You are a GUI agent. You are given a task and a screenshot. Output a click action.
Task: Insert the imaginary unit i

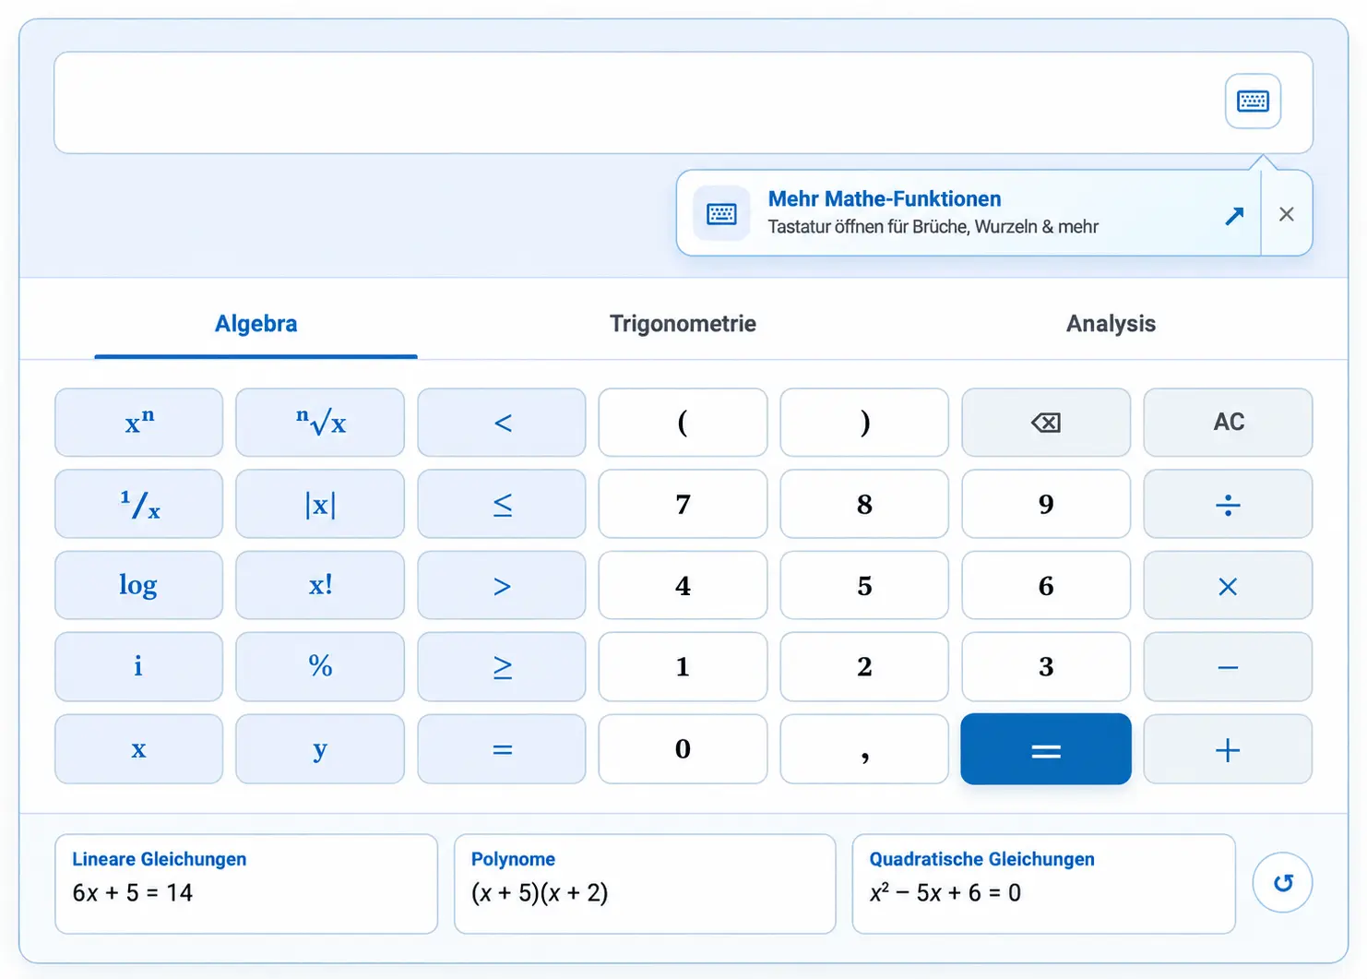click(138, 666)
